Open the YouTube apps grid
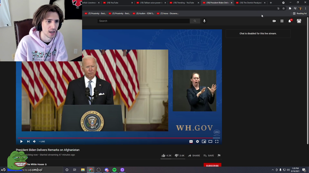Screen dimensions: 309x173 pyautogui.click(x=282, y=21)
